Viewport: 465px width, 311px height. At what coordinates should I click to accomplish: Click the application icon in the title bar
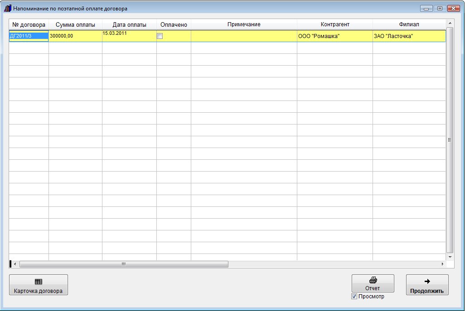tap(7, 8)
